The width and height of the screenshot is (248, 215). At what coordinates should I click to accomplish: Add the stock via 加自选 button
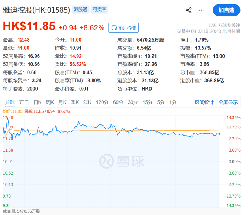coord(226,10)
